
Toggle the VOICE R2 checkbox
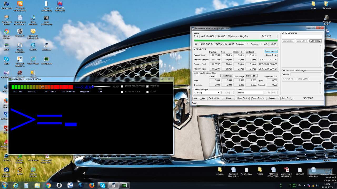(147, 86)
